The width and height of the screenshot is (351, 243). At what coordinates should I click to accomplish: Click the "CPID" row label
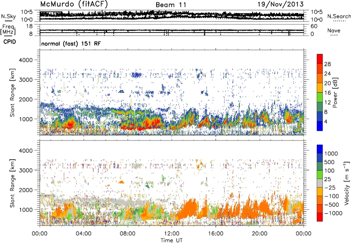coord(10,42)
